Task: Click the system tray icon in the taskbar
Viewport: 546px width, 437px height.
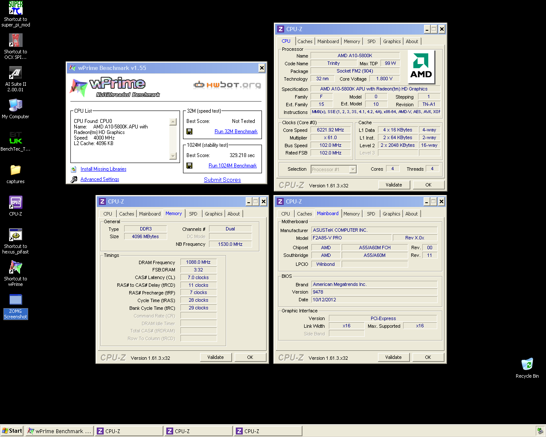Action: click(540, 431)
